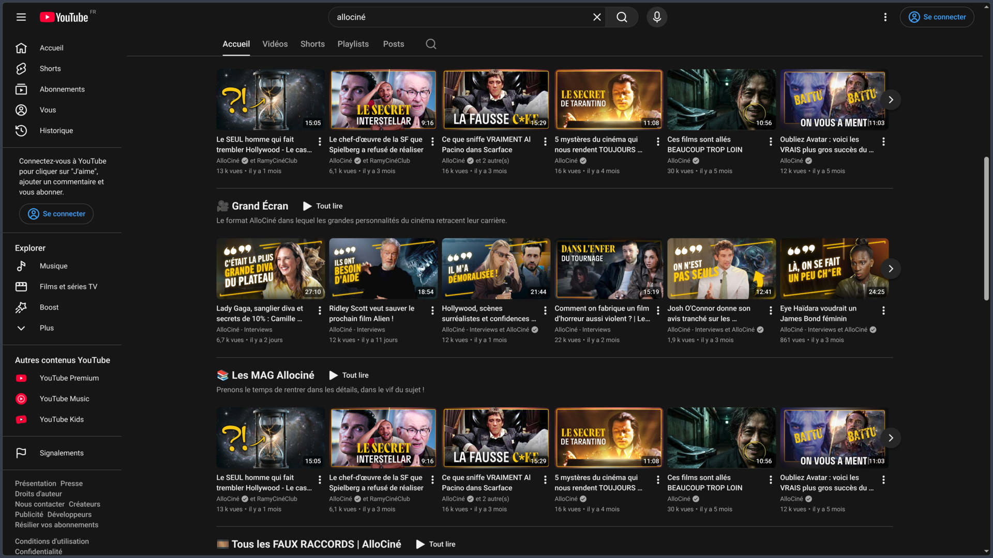993x558 pixels.
Task: Open Historique in the sidebar
Action: click(x=62, y=131)
